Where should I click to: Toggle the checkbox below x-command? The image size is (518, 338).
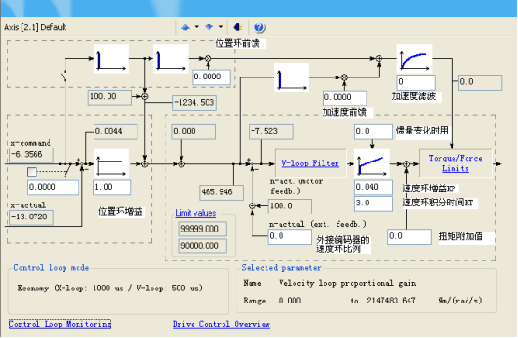pos(32,172)
